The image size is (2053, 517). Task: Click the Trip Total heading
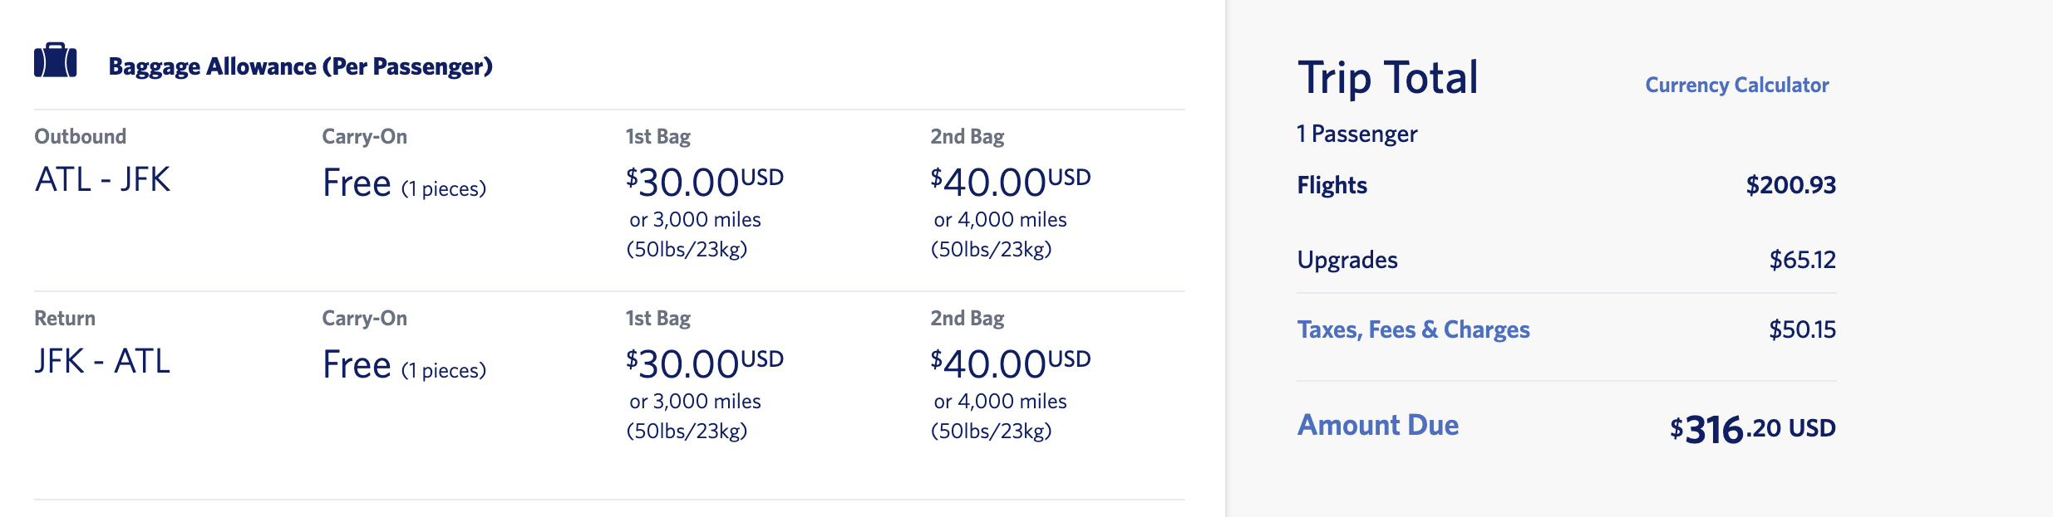click(x=1387, y=78)
